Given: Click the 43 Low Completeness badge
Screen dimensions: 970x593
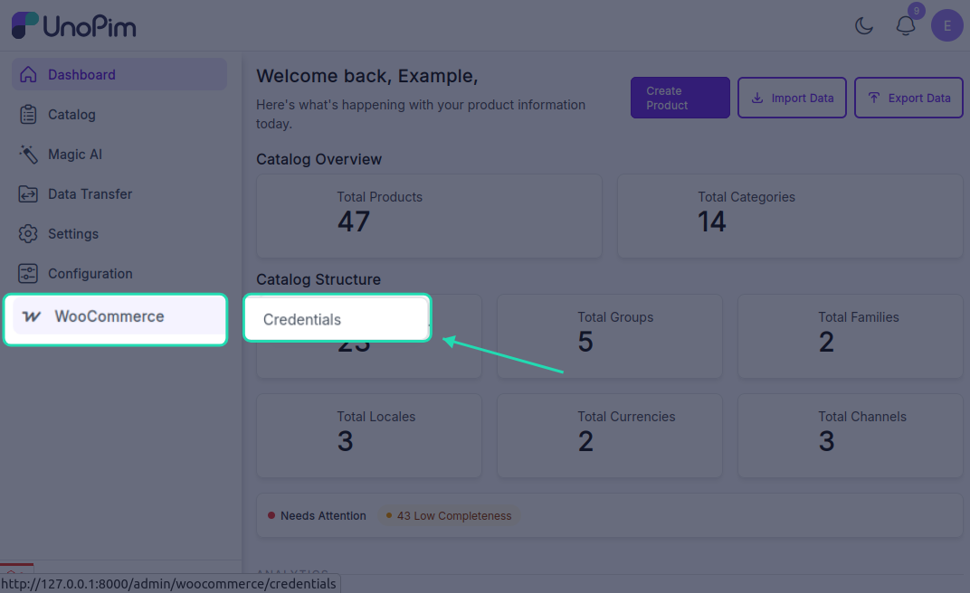Looking at the screenshot, I should pyautogui.click(x=449, y=515).
